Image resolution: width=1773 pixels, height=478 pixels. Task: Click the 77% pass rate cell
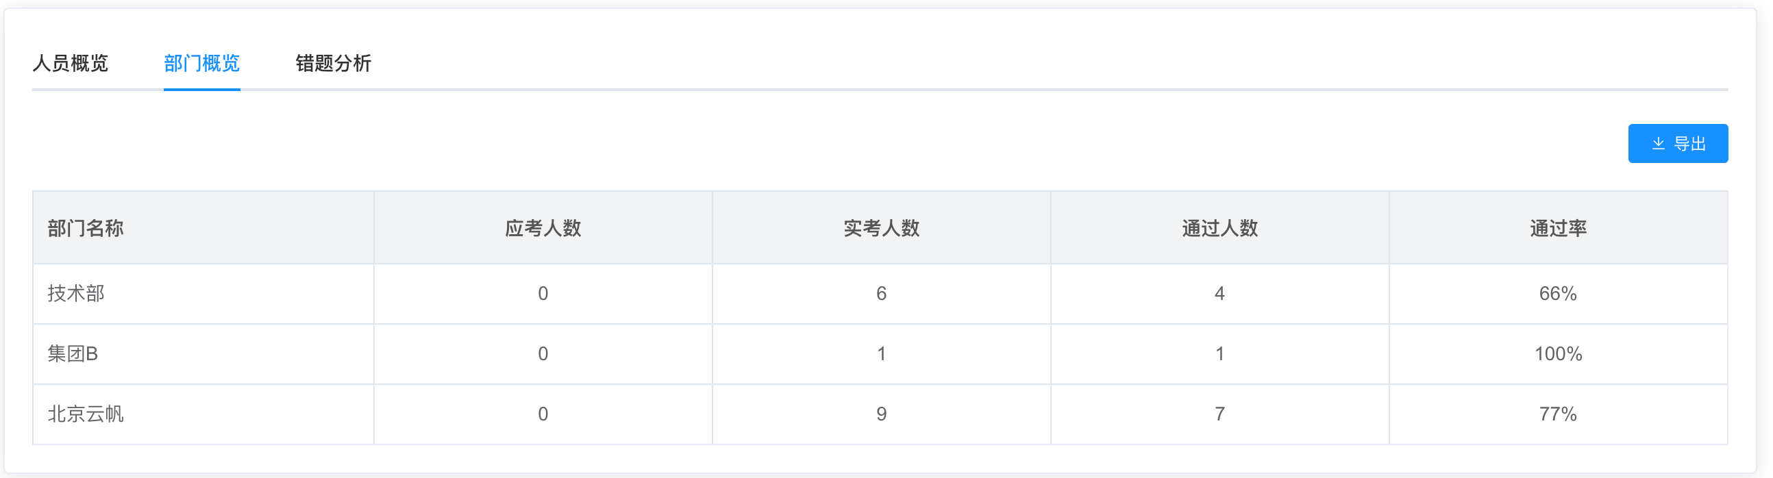(x=1559, y=414)
